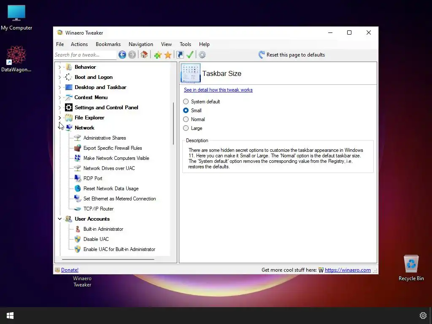
Task: Click the Reset Network Data Usage globe icon
Action: point(78,189)
